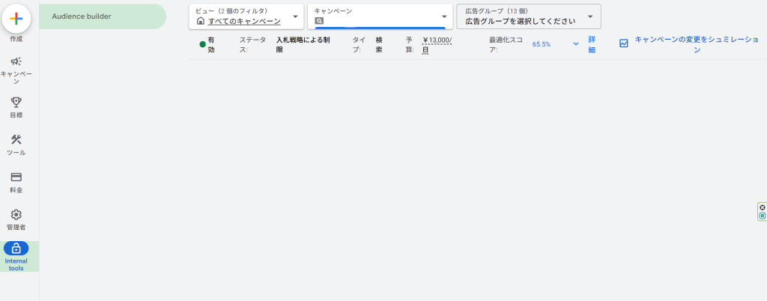Click the ¥13,000/日 budget value

pos(437,44)
